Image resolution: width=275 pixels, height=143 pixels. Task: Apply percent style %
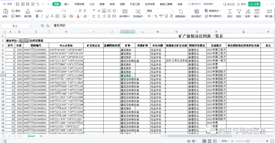tap(156, 16)
